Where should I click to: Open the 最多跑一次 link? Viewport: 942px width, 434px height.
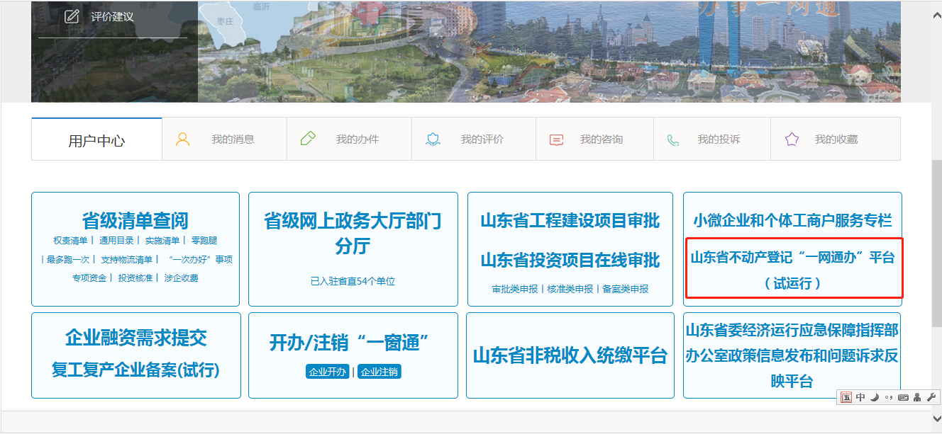click(68, 260)
